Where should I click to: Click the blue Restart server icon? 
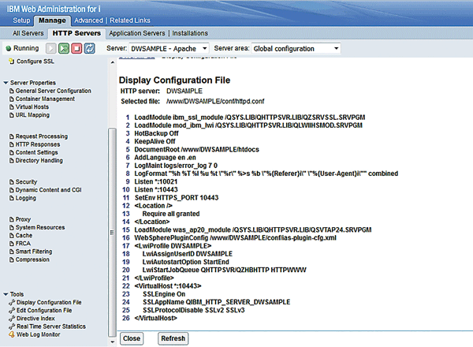pos(90,49)
